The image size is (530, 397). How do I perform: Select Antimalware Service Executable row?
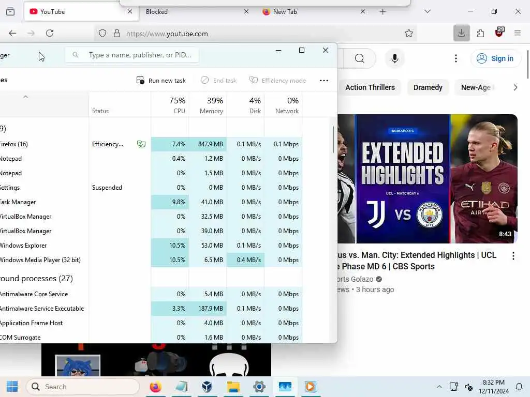click(151, 309)
